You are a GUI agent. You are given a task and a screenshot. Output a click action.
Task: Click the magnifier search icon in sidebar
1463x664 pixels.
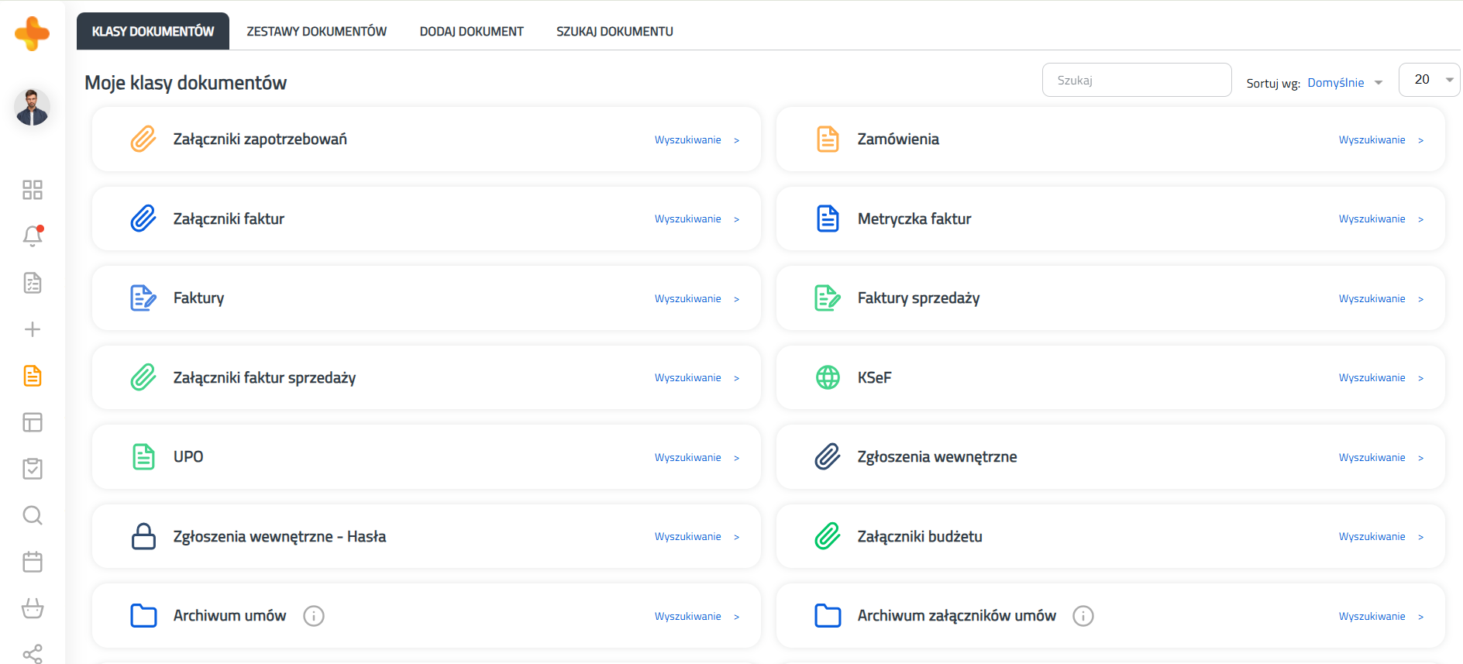coord(33,515)
